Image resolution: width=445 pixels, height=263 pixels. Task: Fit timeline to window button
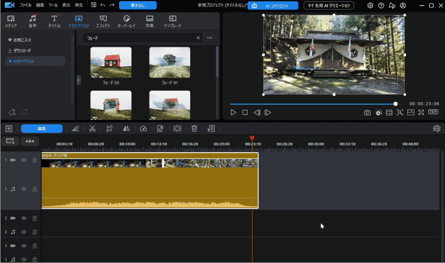click(x=30, y=142)
